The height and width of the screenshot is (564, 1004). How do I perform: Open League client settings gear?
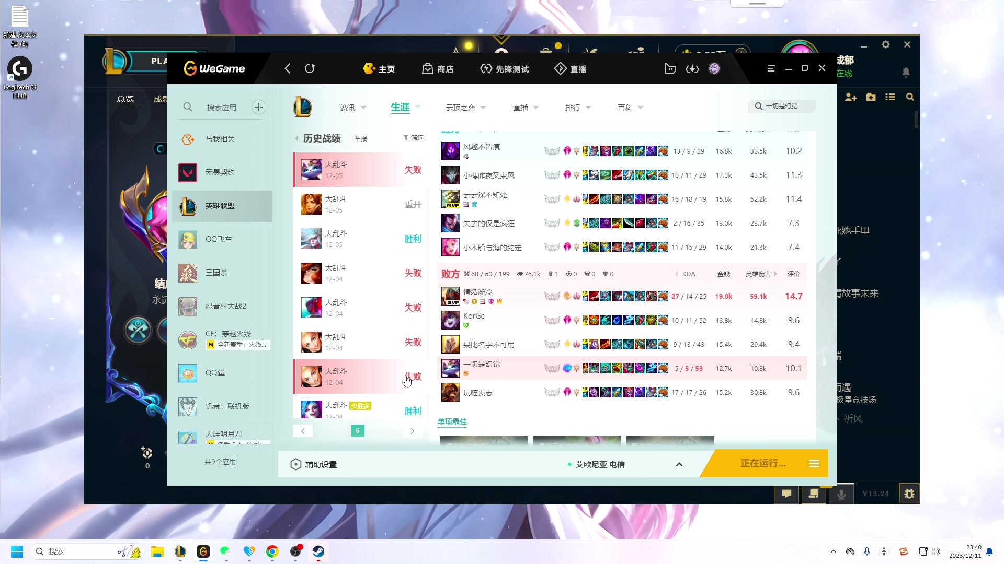(x=886, y=45)
